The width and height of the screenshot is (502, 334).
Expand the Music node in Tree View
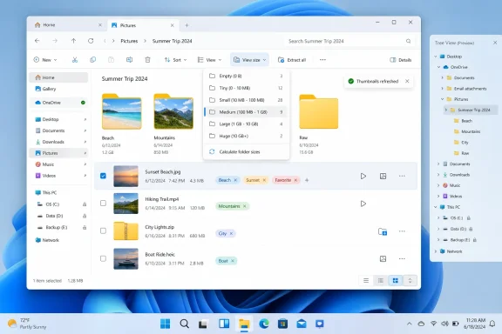(x=438, y=185)
